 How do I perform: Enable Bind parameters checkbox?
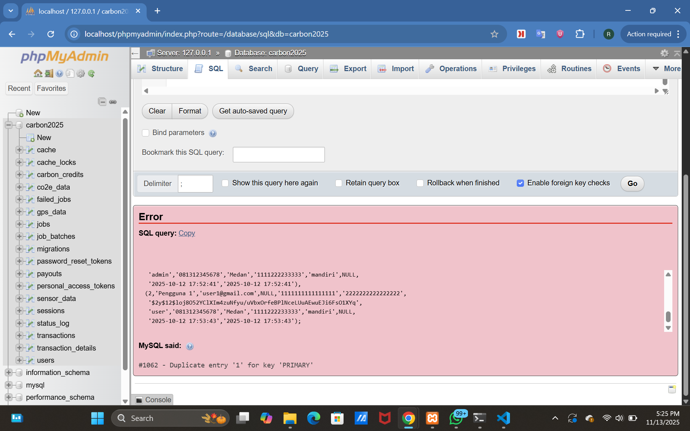click(x=146, y=133)
